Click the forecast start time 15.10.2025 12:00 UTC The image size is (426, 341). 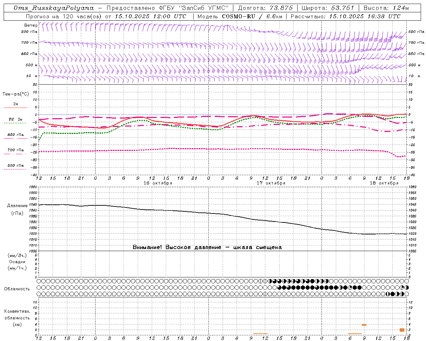tap(150, 16)
